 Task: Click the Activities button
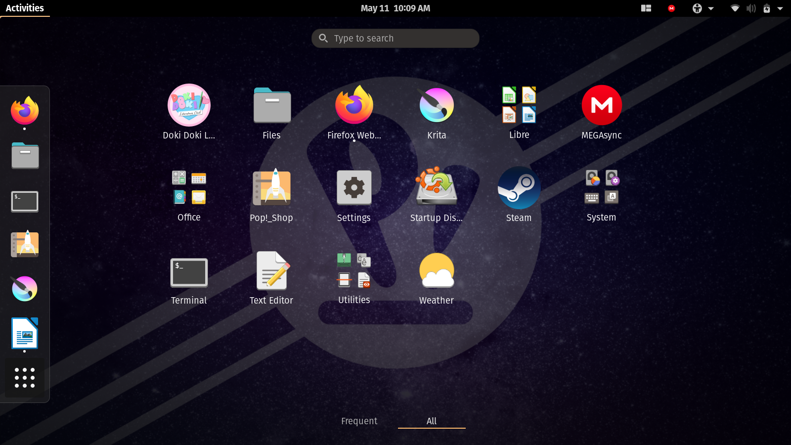coord(25,8)
